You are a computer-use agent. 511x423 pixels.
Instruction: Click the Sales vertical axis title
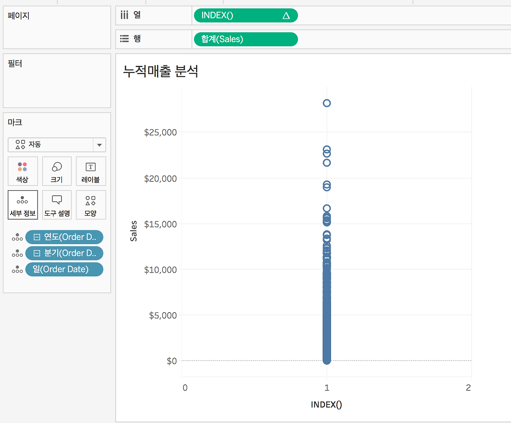coord(133,231)
